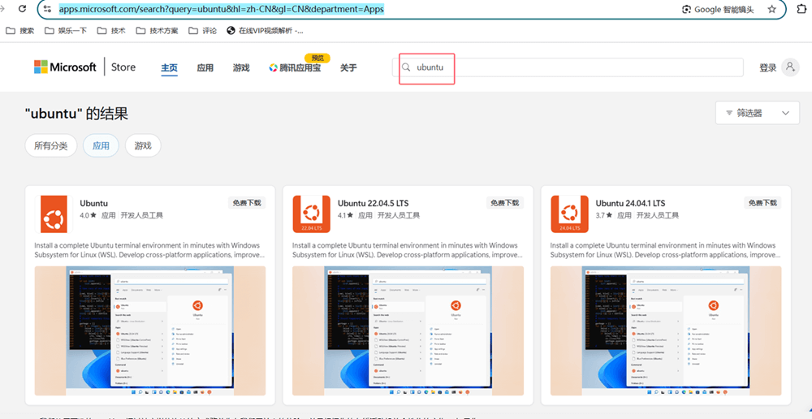Select the 应用 filter chip

pyautogui.click(x=101, y=145)
